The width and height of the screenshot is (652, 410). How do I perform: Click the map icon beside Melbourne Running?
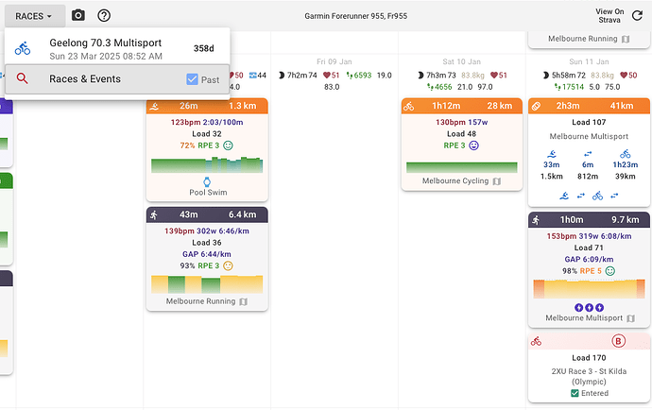click(x=243, y=301)
